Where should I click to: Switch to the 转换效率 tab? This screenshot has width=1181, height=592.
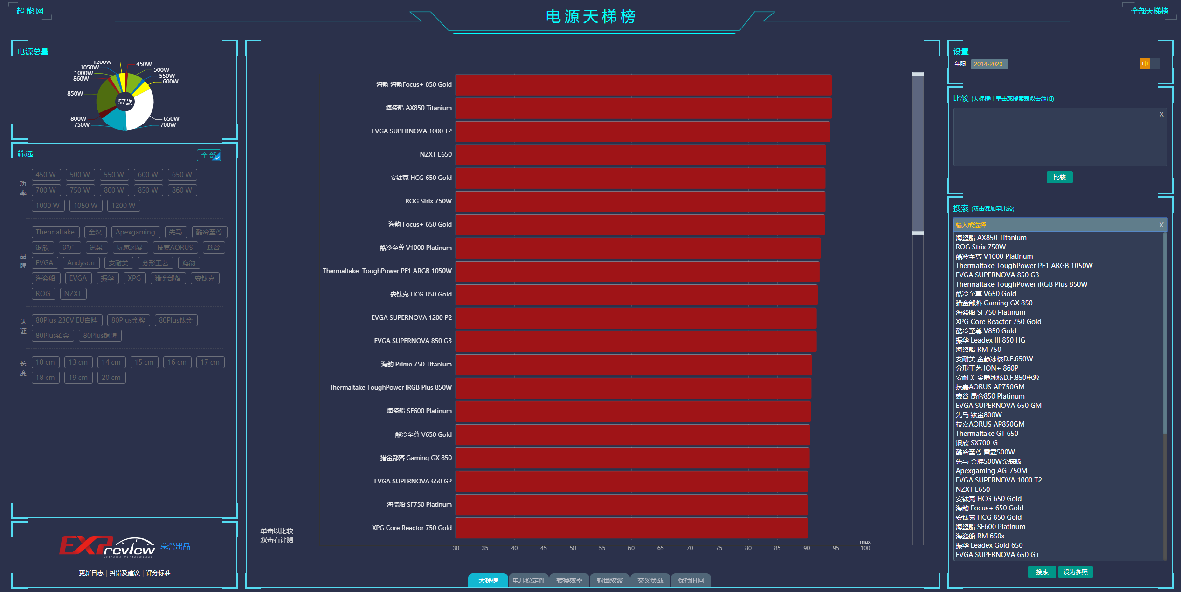coord(569,580)
